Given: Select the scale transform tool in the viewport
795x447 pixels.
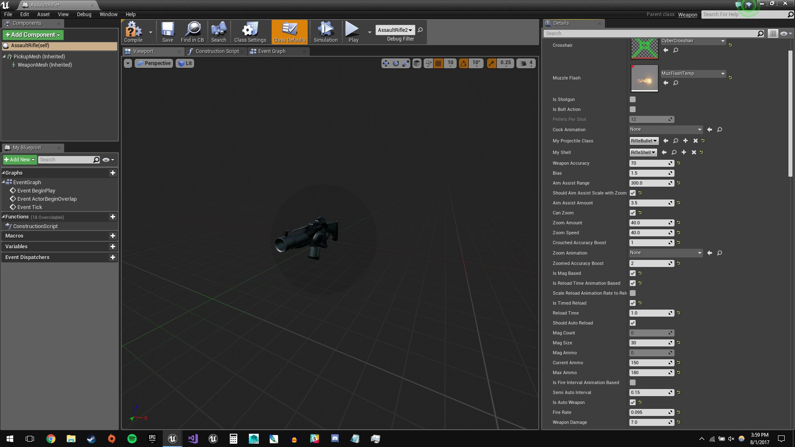Looking at the screenshot, I should [407, 63].
